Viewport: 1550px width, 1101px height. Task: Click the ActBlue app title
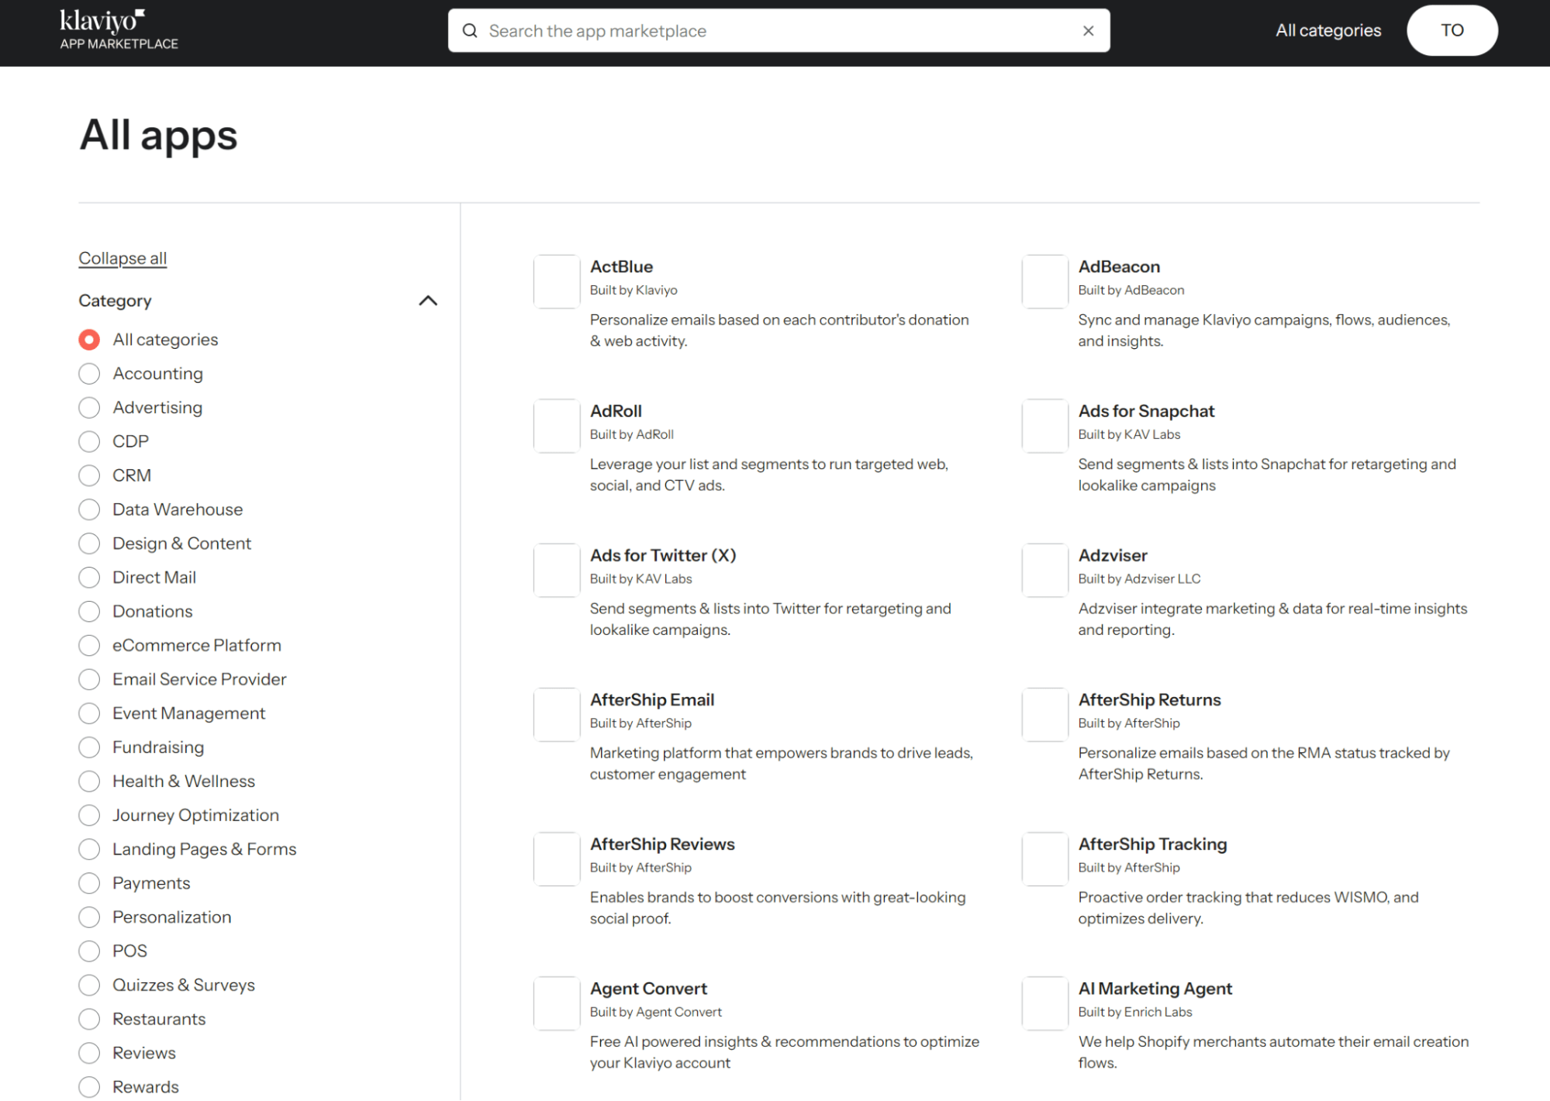pyautogui.click(x=621, y=267)
